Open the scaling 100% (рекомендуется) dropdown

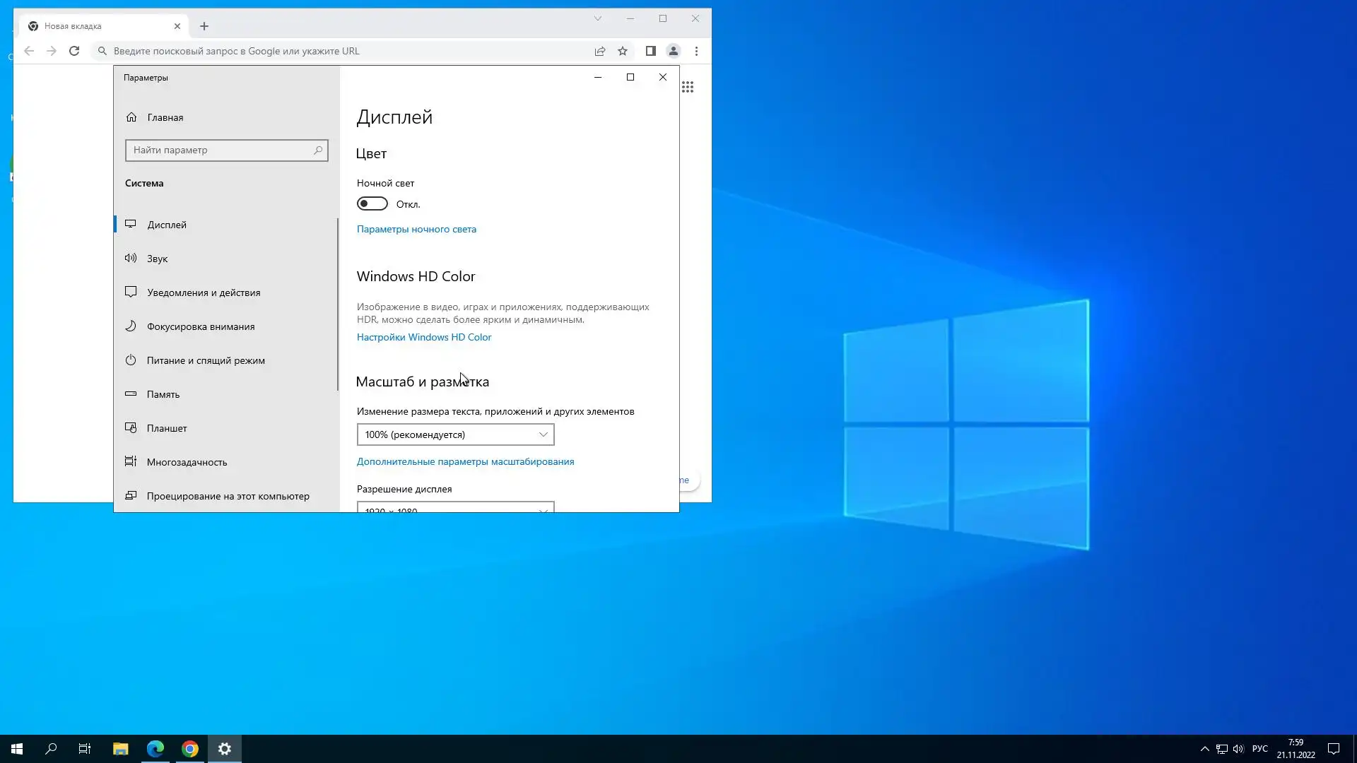pyautogui.click(x=455, y=434)
